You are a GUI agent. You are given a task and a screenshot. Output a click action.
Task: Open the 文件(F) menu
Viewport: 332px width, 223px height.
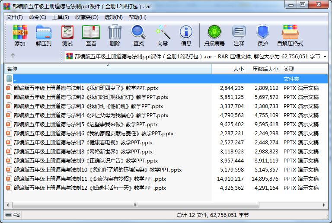point(15,17)
